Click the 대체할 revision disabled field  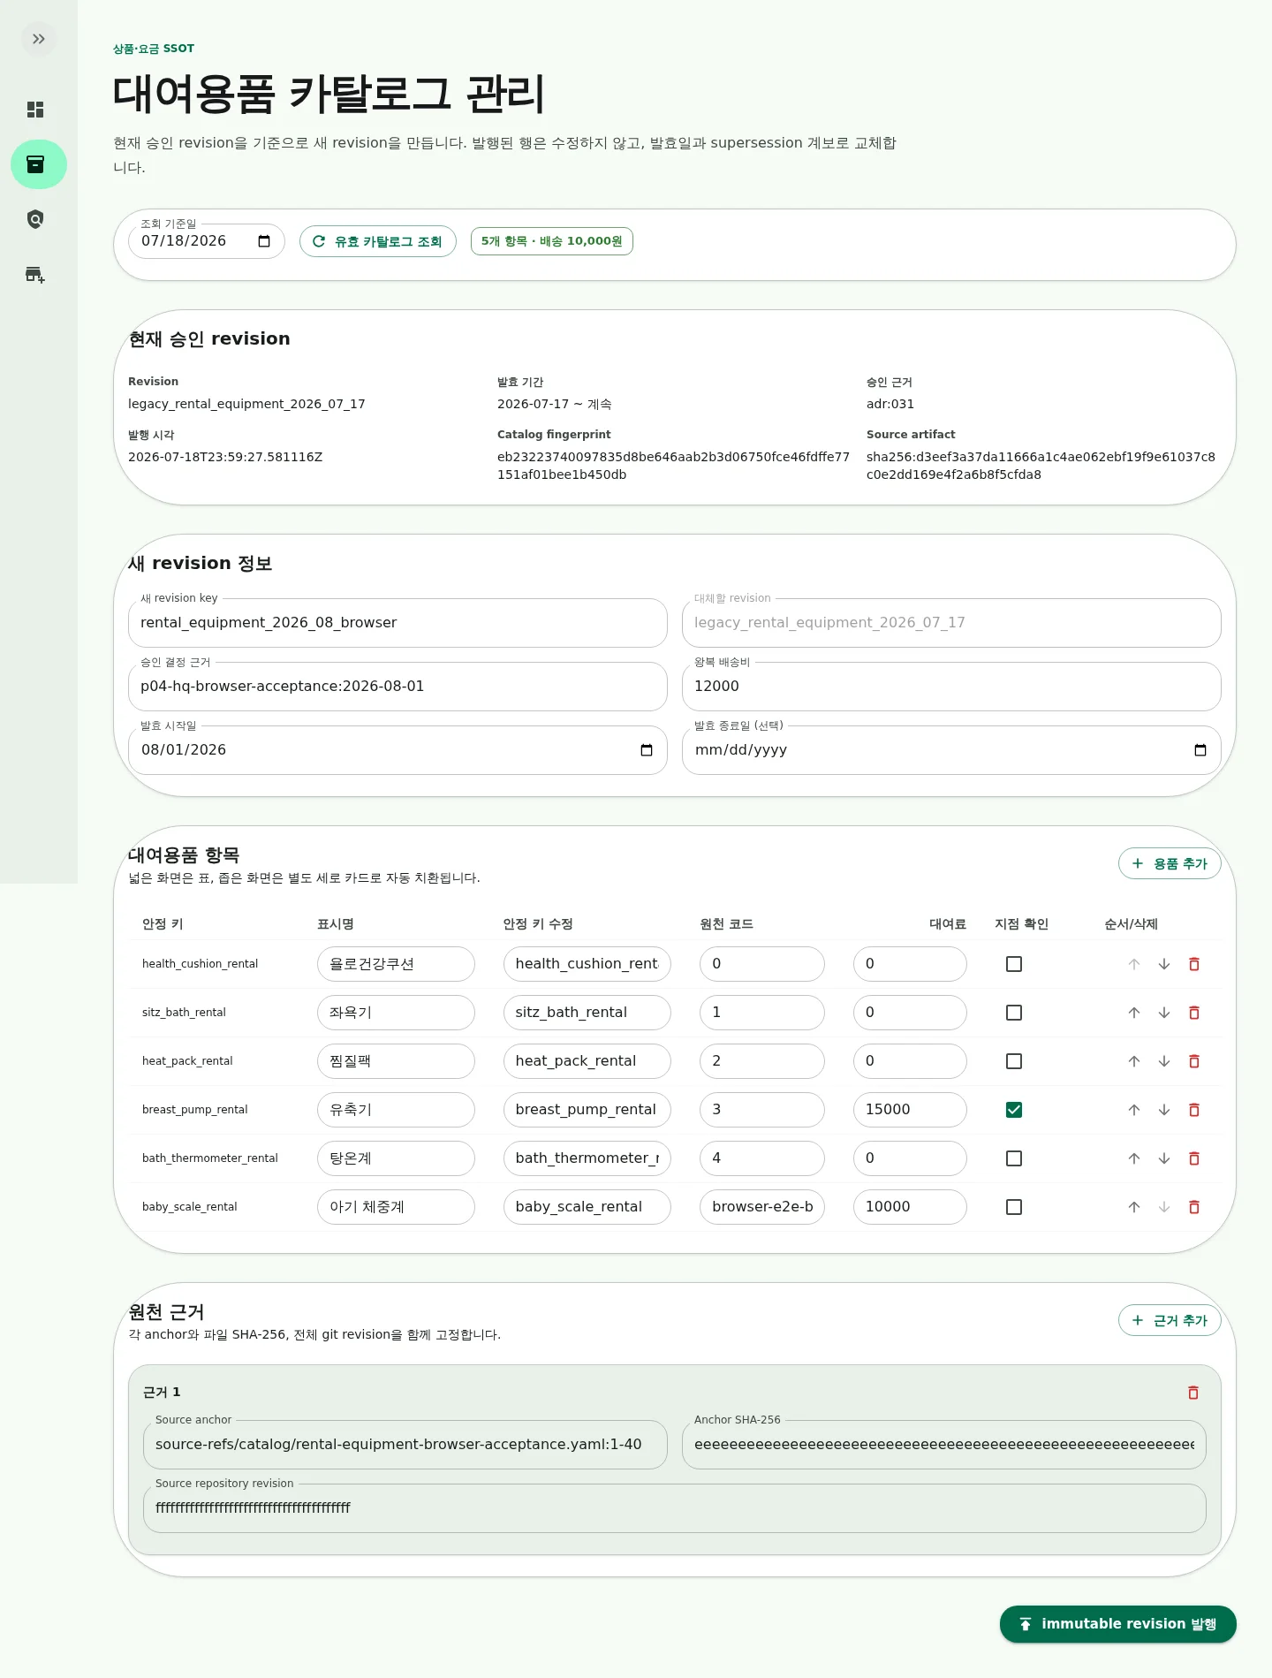(x=951, y=623)
